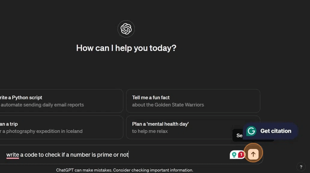Click the red Grammarly badge showing 1
This screenshot has height=173, width=310.
point(241,155)
